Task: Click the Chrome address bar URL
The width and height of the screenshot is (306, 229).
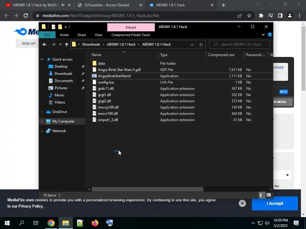Action: [100, 16]
